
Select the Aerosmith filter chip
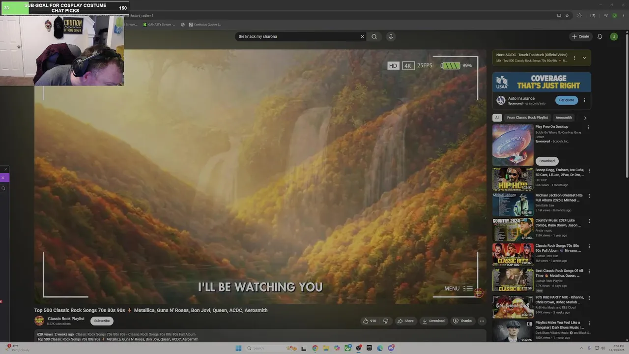point(564,118)
